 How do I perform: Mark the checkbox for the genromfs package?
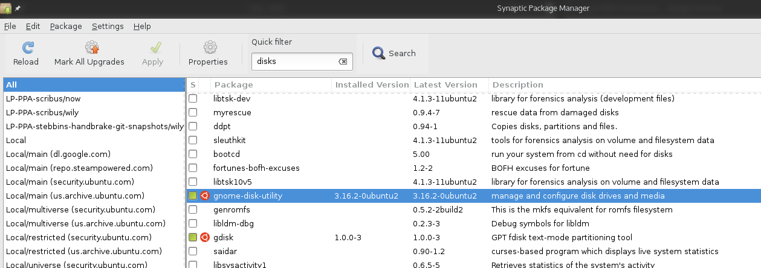[x=193, y=209]
